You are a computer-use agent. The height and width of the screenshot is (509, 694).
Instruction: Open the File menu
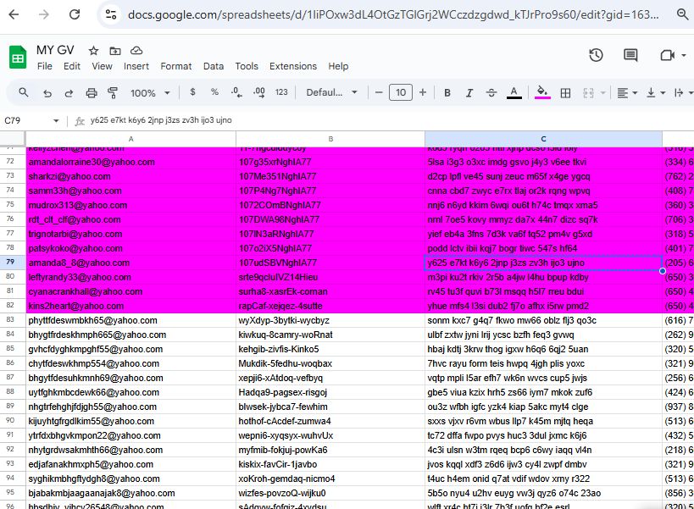(45, 66)
